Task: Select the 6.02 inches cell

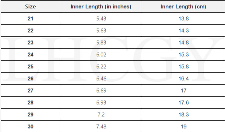Action: (x=101, y=54)
